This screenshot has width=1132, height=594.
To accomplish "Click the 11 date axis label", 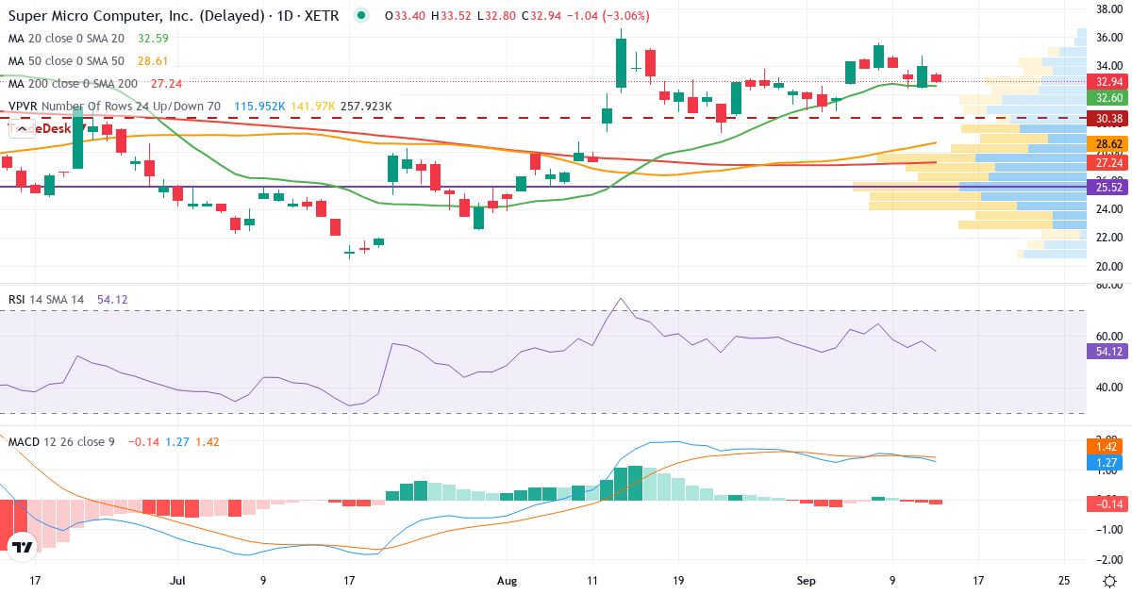I will 592,580.
